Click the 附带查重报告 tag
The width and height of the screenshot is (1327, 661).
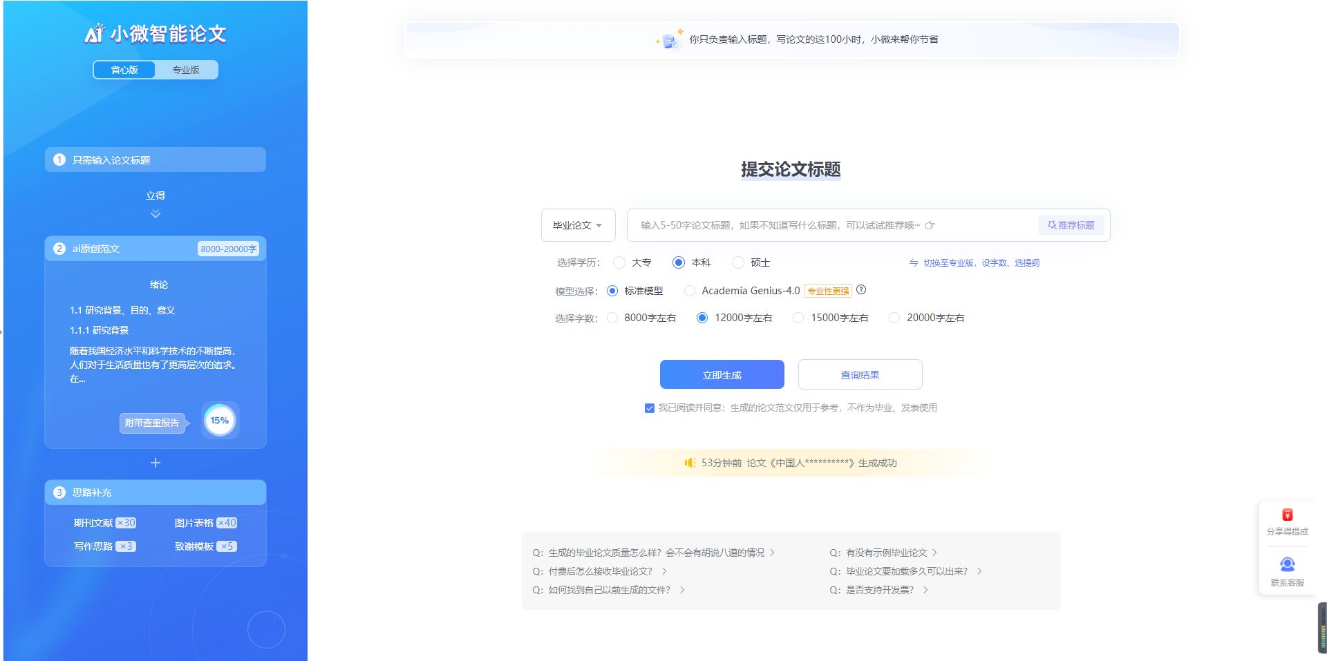click(152, 423)
